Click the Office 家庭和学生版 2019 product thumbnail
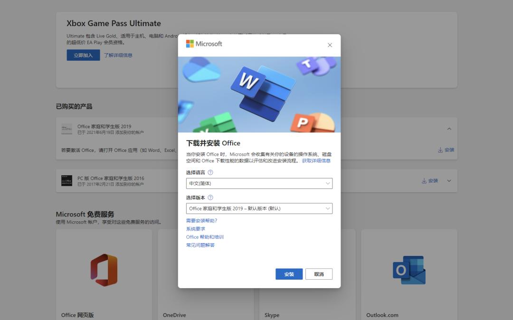513x320 pixels. pos(66,129)
